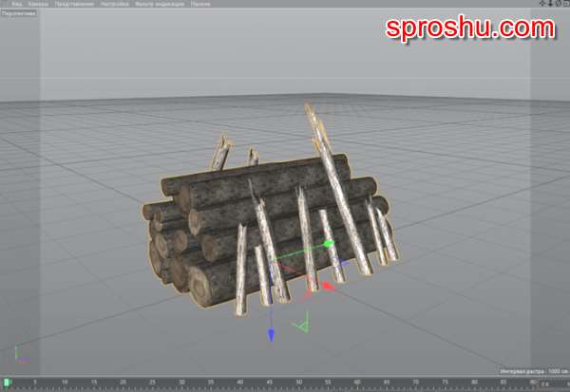Toggle the maximize viewport icon

[x=564, y=5]
